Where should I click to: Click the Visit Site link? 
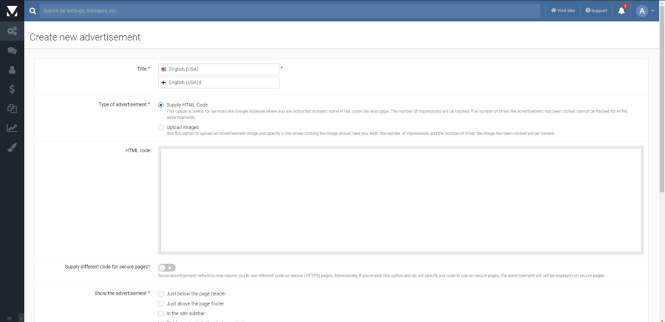563,11
